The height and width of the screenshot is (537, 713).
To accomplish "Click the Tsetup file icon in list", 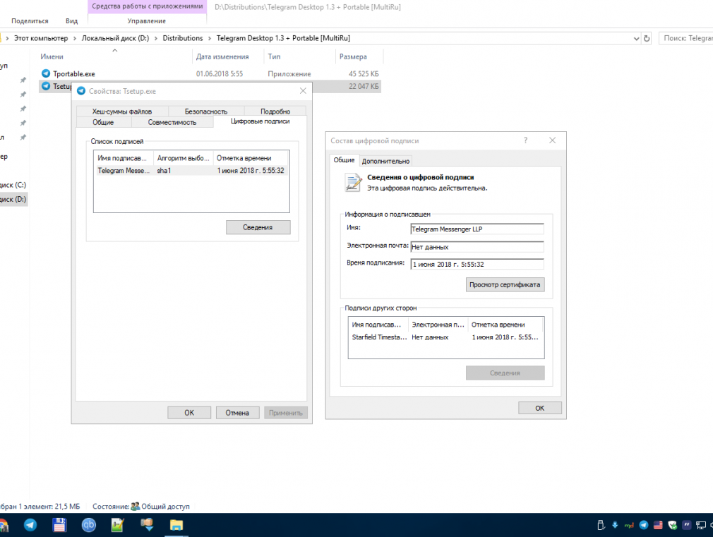I will [x=45, y=86].
